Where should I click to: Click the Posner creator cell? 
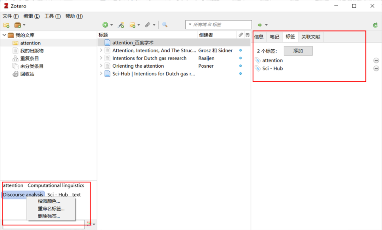tap(206, 66)
